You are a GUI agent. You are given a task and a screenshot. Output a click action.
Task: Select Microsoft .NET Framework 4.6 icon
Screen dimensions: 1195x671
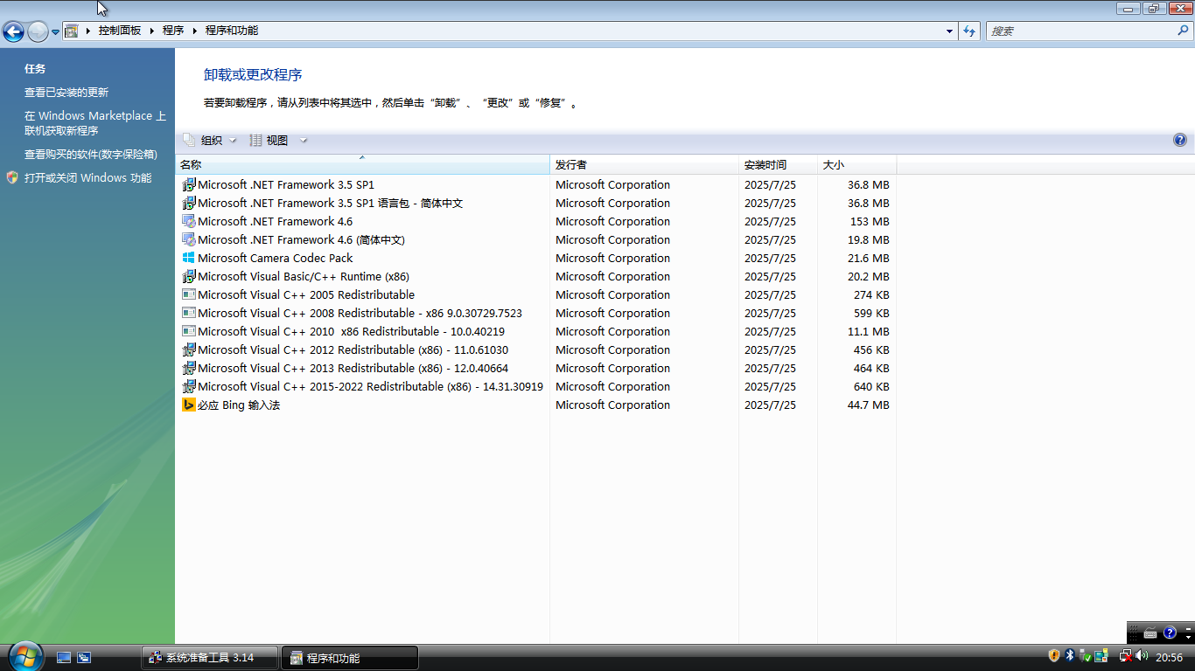click(x=188, y=221)
